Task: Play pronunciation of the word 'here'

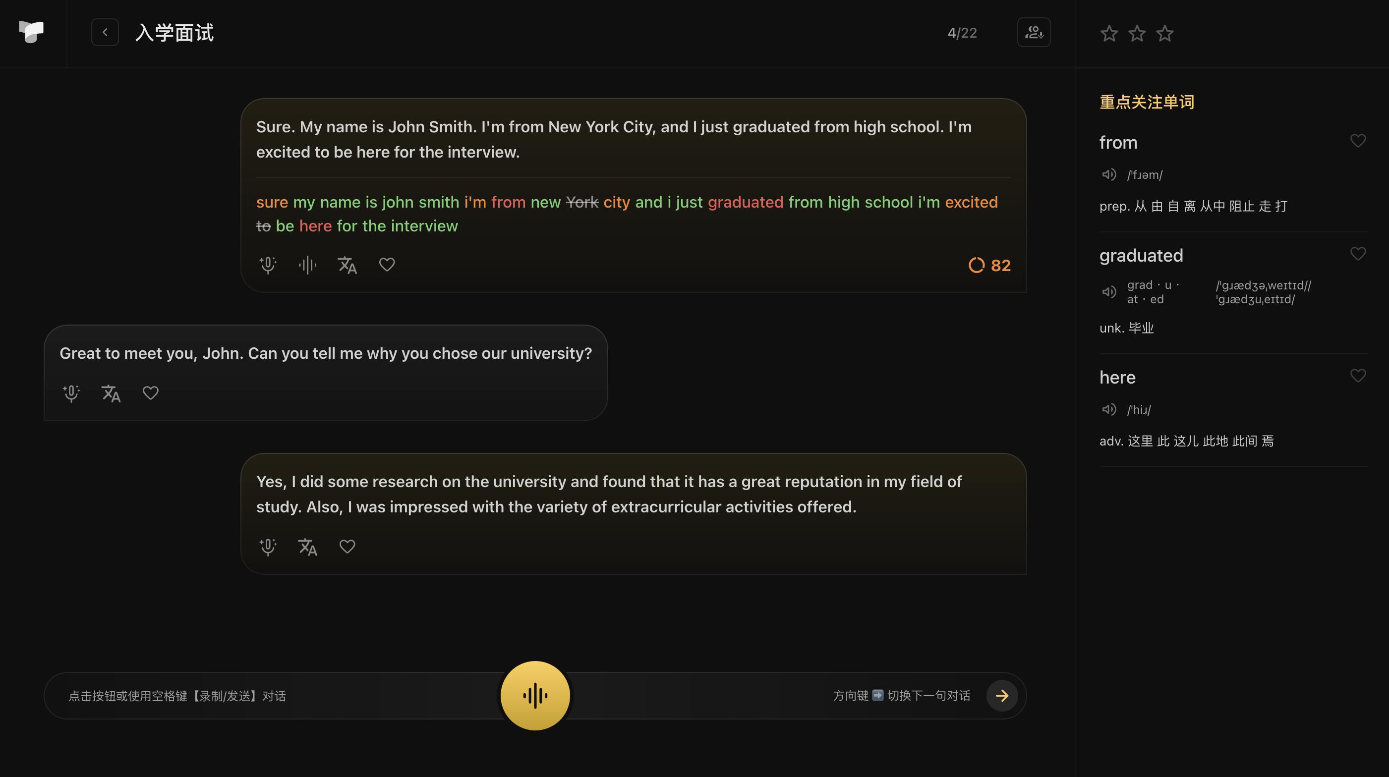Action: 1108,409
